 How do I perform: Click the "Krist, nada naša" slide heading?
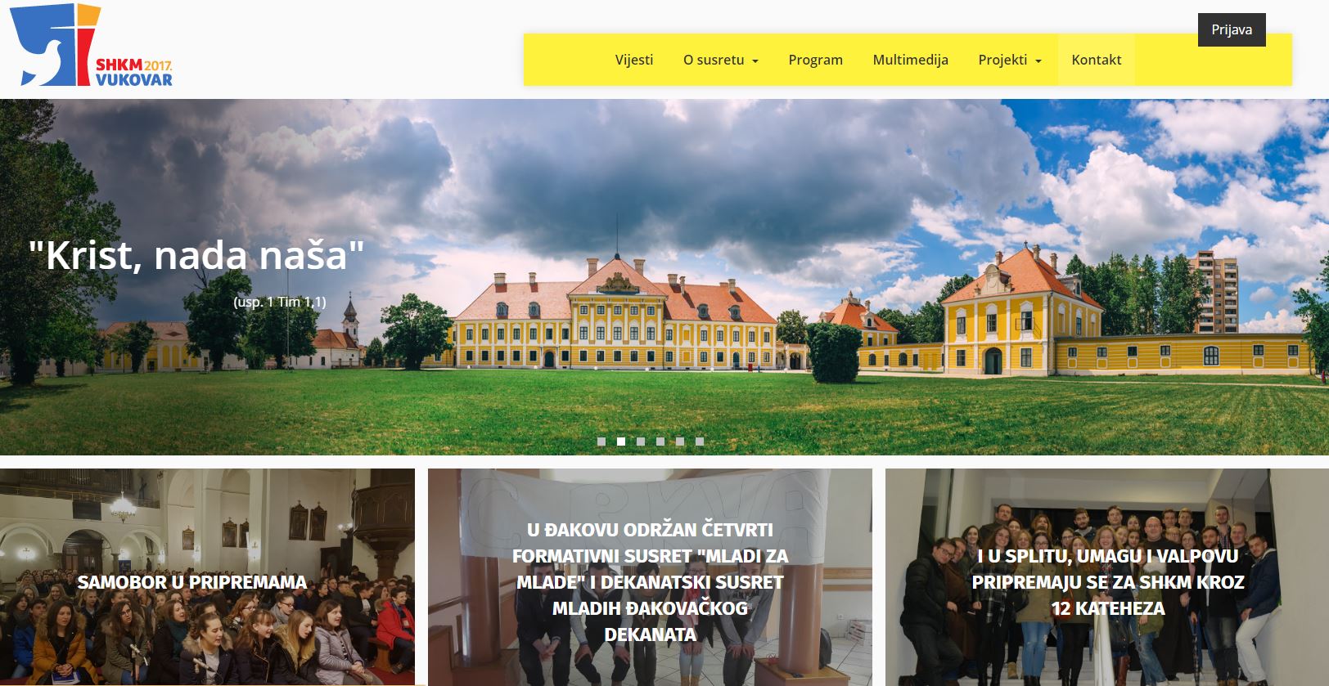196,255
